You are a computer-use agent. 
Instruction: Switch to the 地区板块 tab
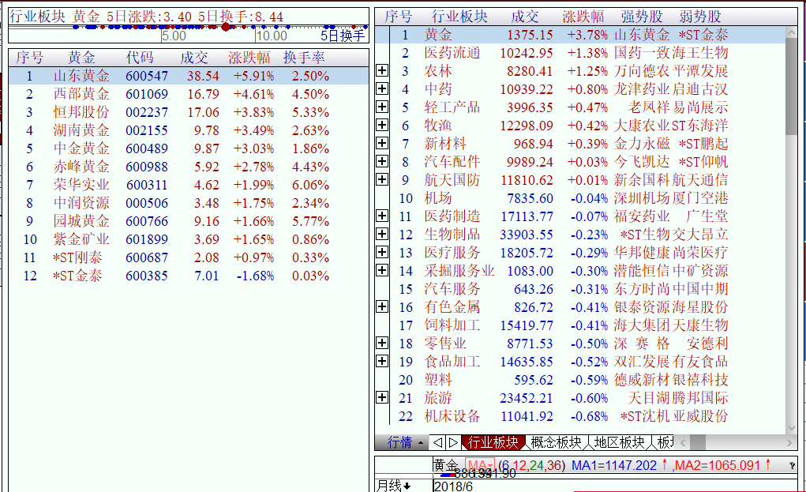coord(619,442)
